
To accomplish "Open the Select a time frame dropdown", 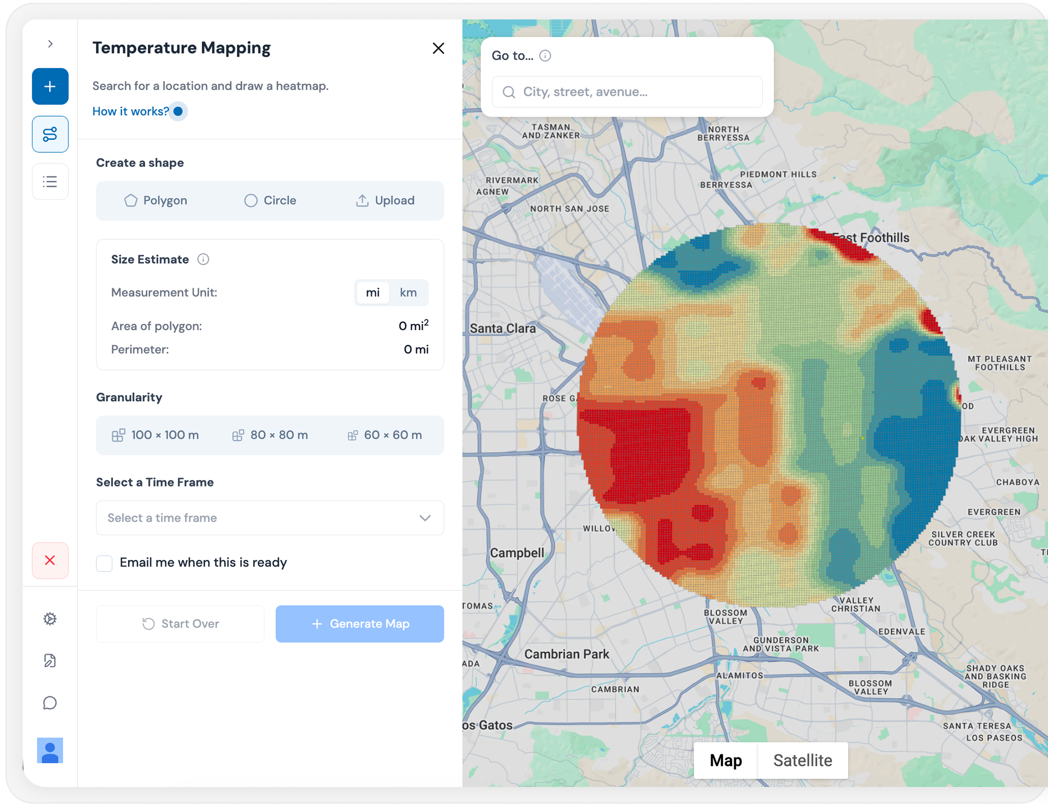I will tap(270, 518).
